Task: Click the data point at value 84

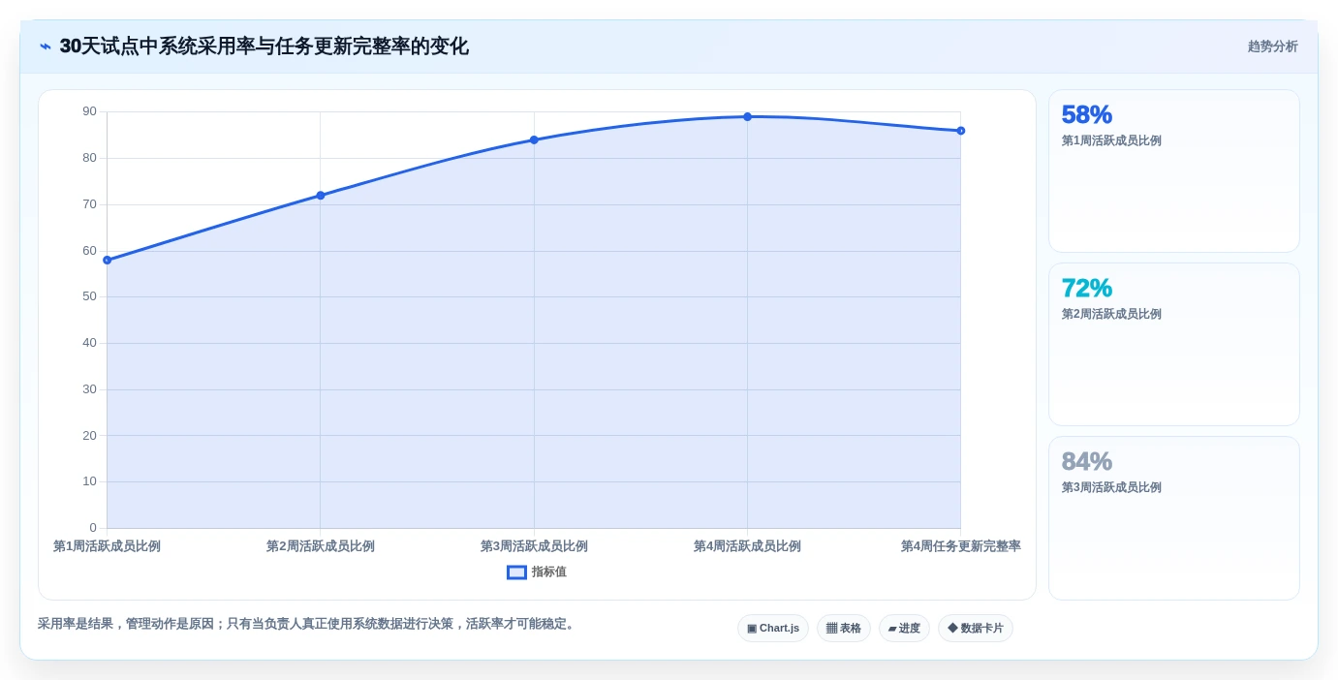Action: tap(534, 140)
